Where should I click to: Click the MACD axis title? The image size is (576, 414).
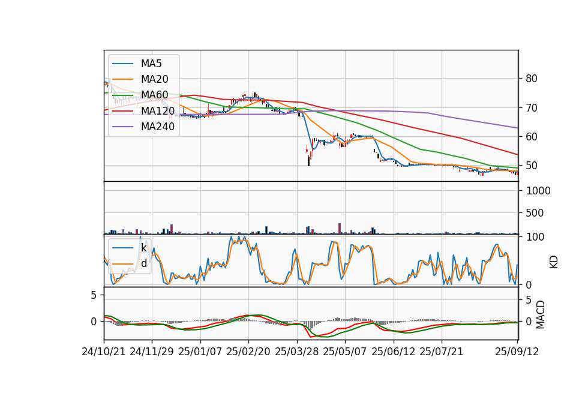point(541,314)
